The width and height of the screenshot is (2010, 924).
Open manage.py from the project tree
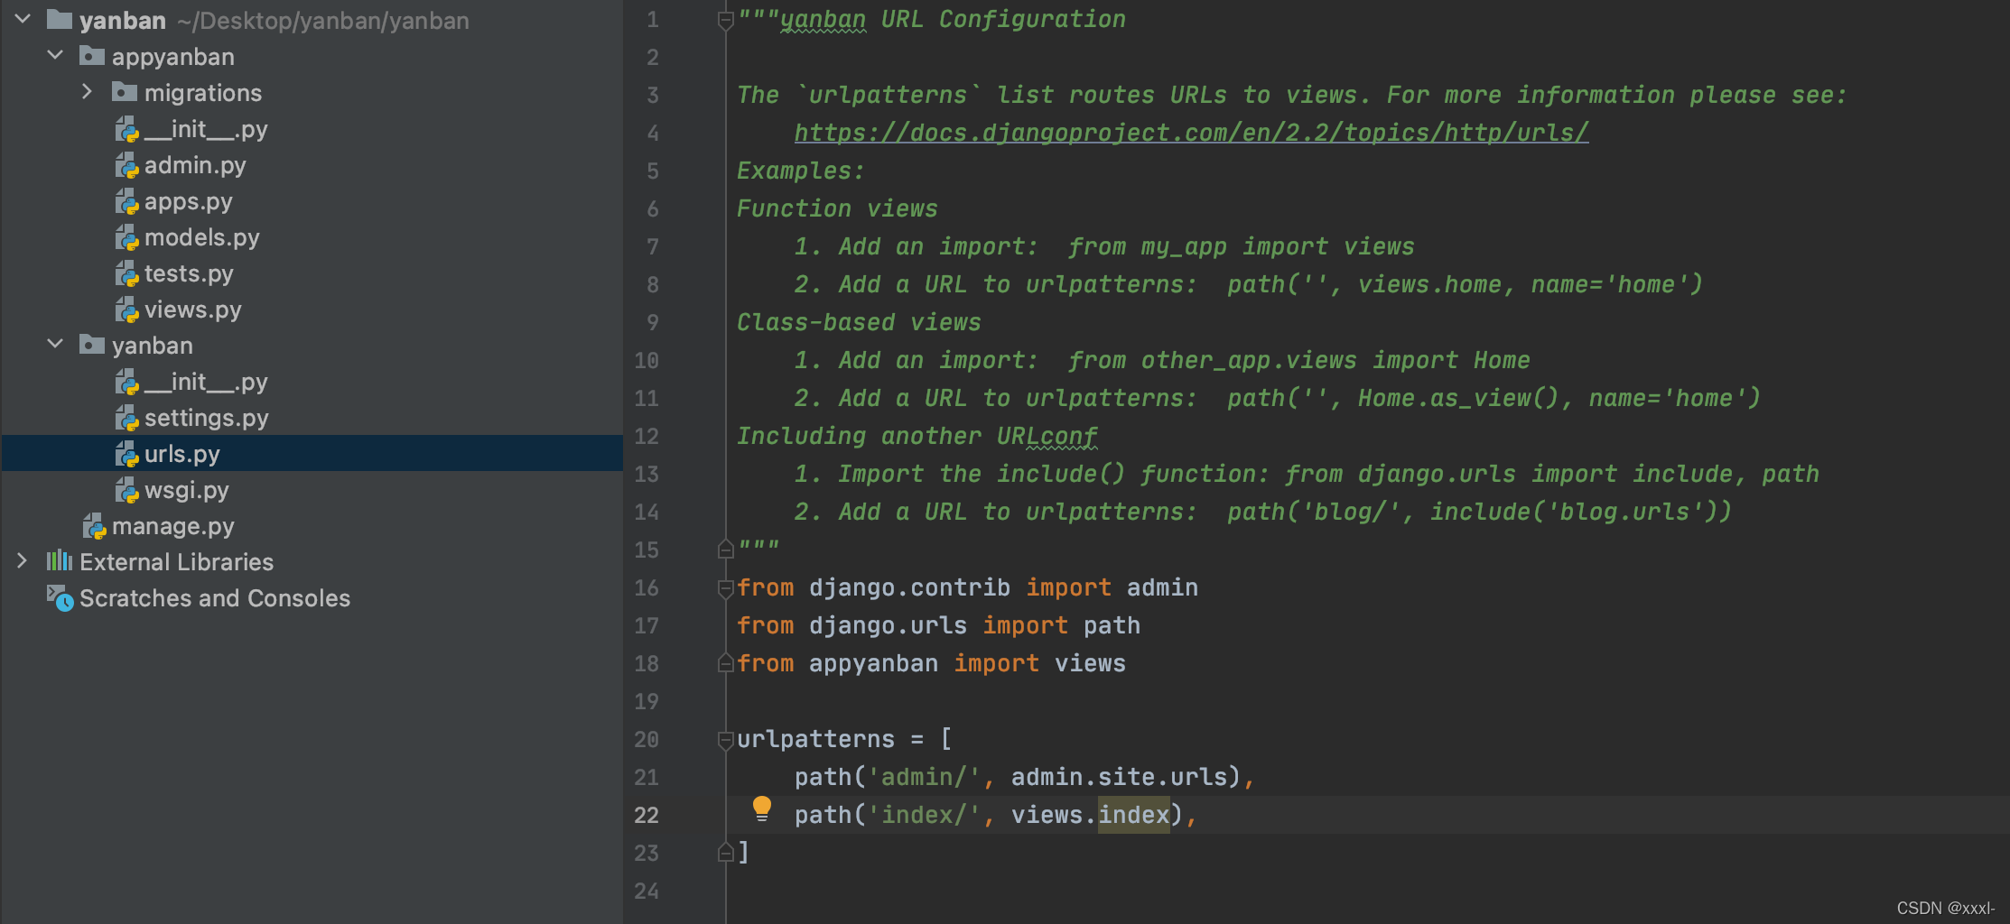tap(173, 526)
